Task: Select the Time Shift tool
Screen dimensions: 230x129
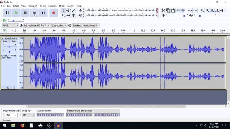Action: pos(69,15)
